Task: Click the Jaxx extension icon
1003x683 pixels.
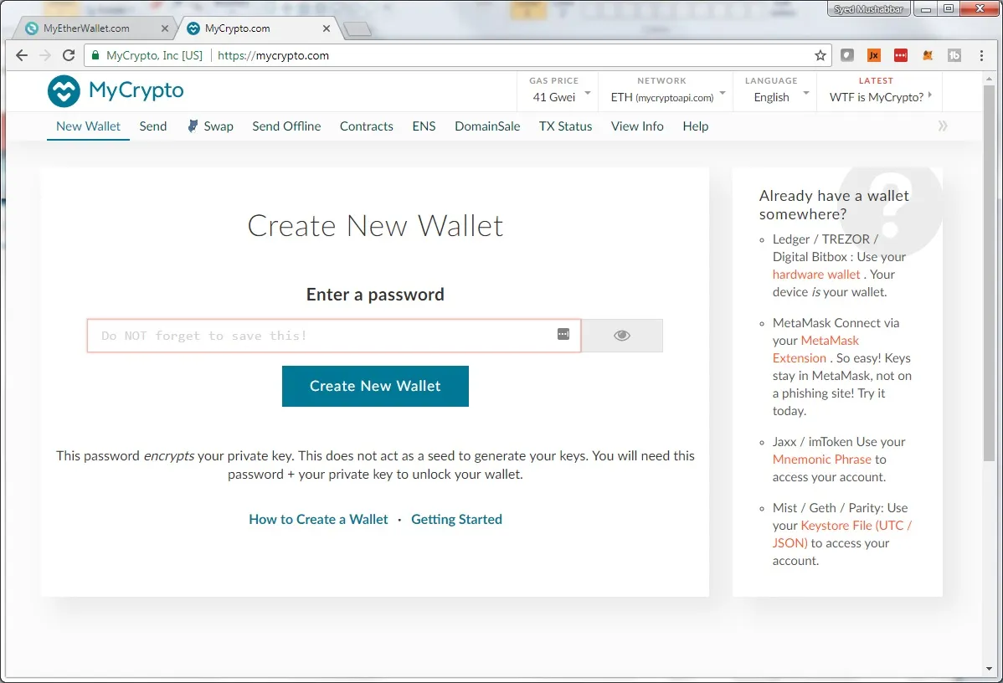Action: (874, 55)
